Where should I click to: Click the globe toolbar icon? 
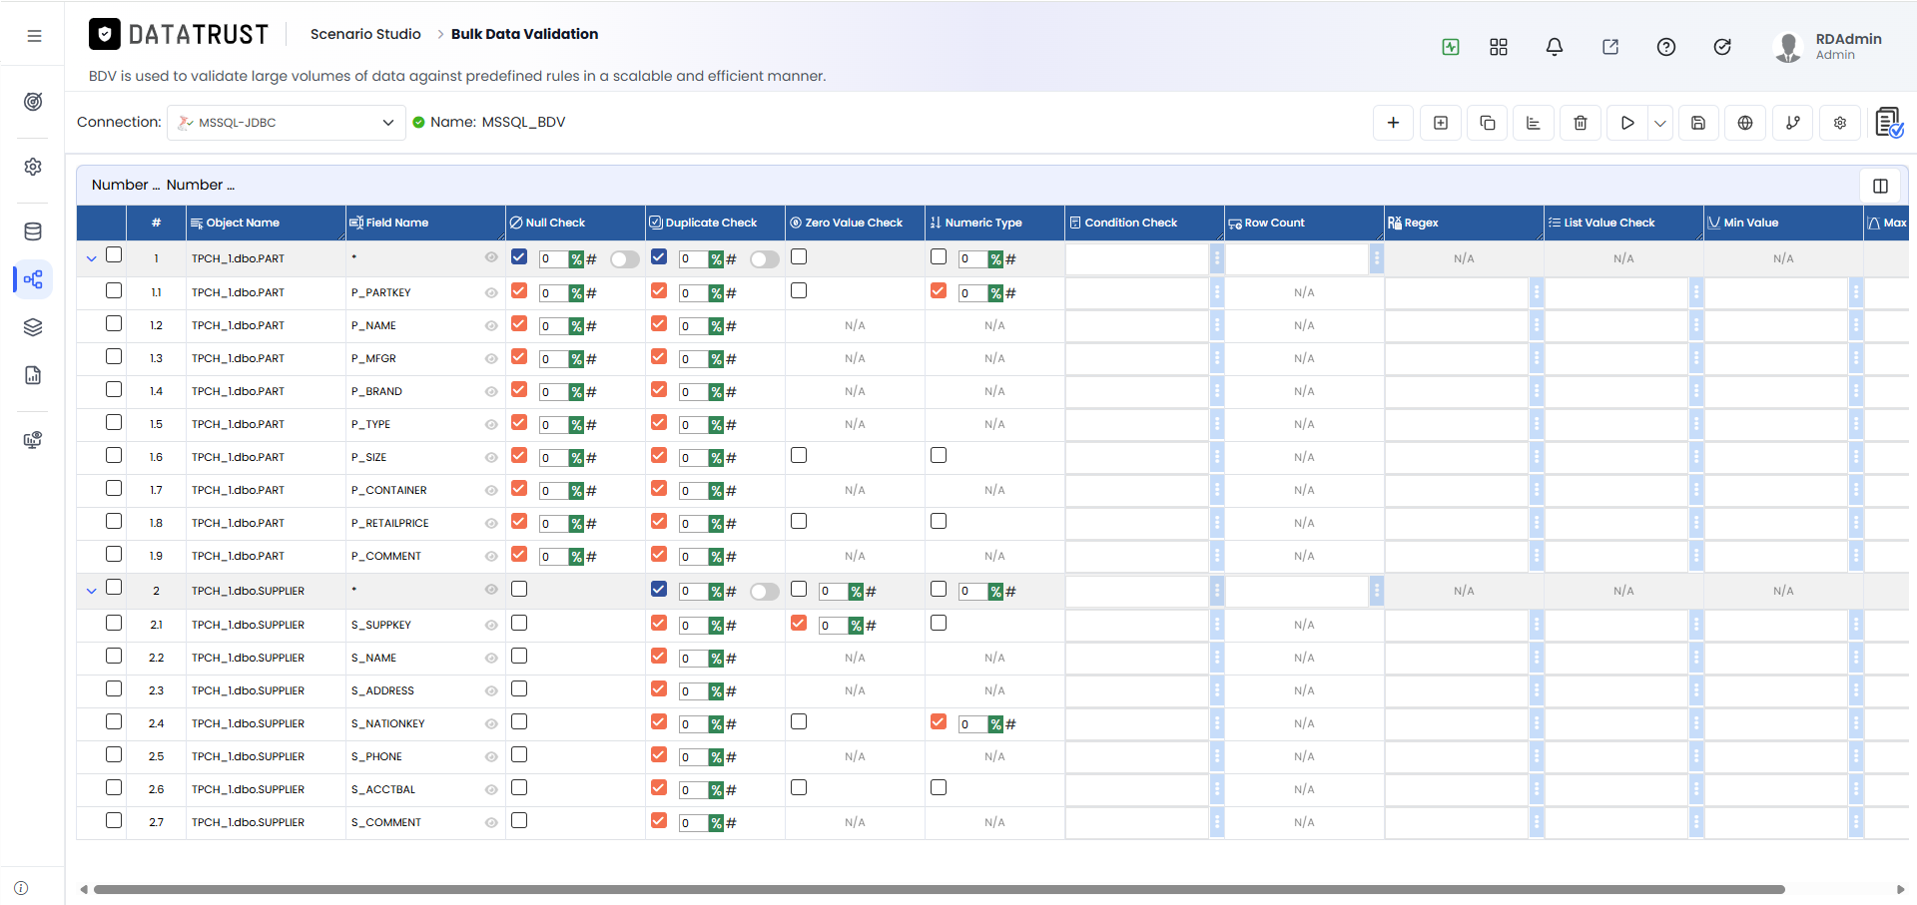click(x=1745, y=123)
